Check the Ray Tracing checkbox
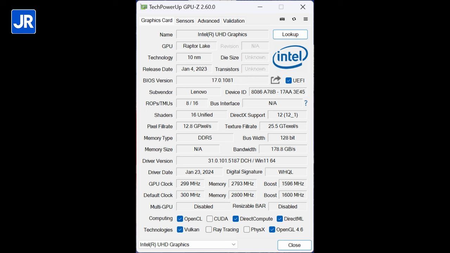 208,229
